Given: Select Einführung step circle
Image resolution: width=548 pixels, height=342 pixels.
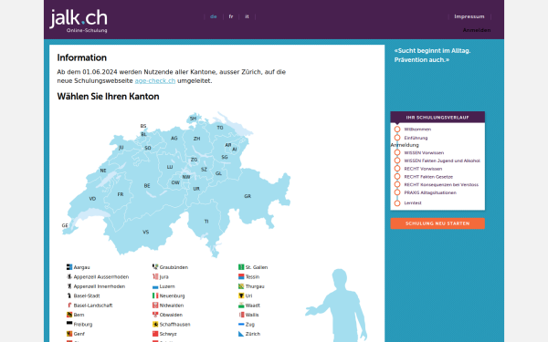Looking at the screenshot, I should click(397, 138).
